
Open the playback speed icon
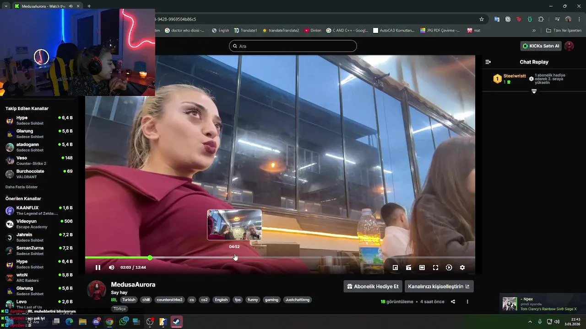pyautogui.click(x=449, y=267)
